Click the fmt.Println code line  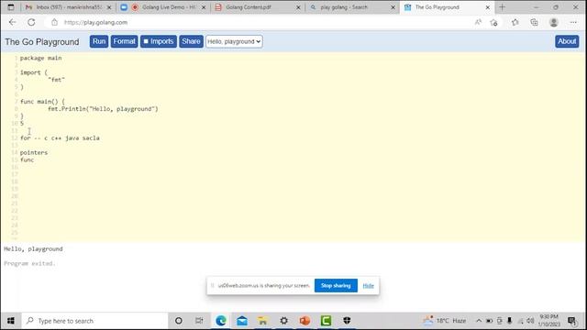point(103,109)
